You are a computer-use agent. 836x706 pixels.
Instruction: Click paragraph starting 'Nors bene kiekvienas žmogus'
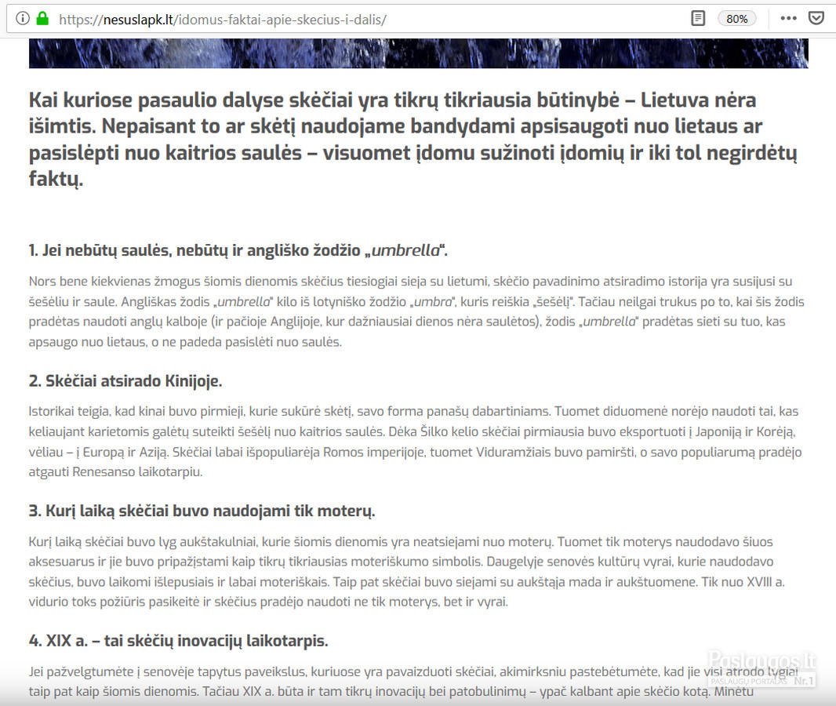point(416,311)
